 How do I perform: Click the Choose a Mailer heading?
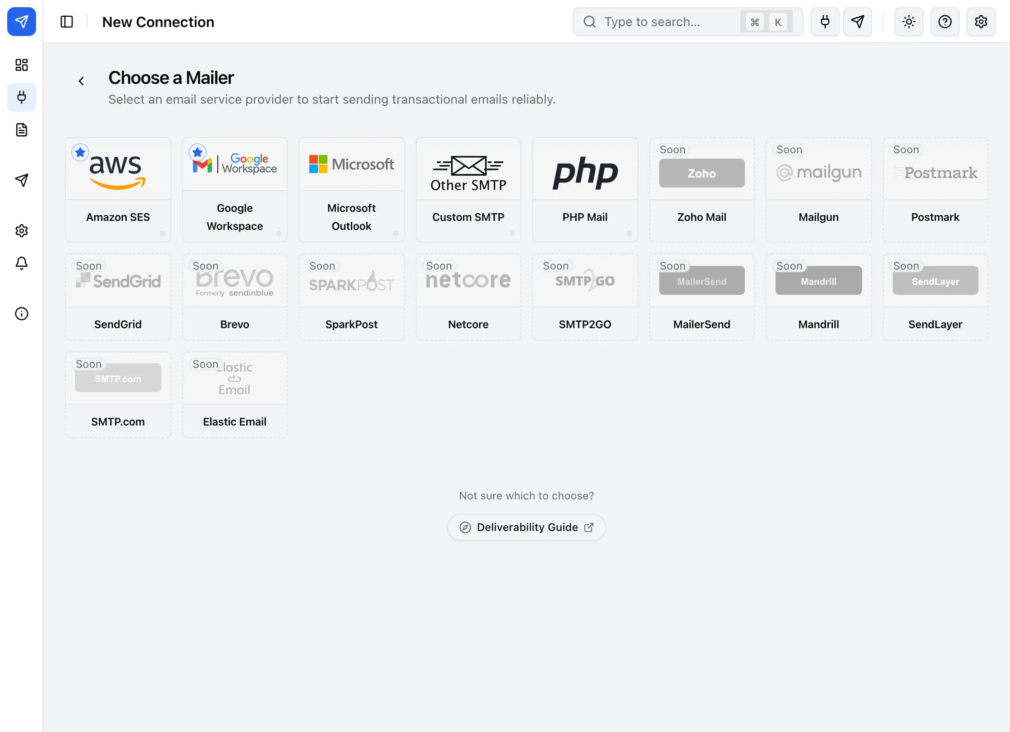[171, 78]
